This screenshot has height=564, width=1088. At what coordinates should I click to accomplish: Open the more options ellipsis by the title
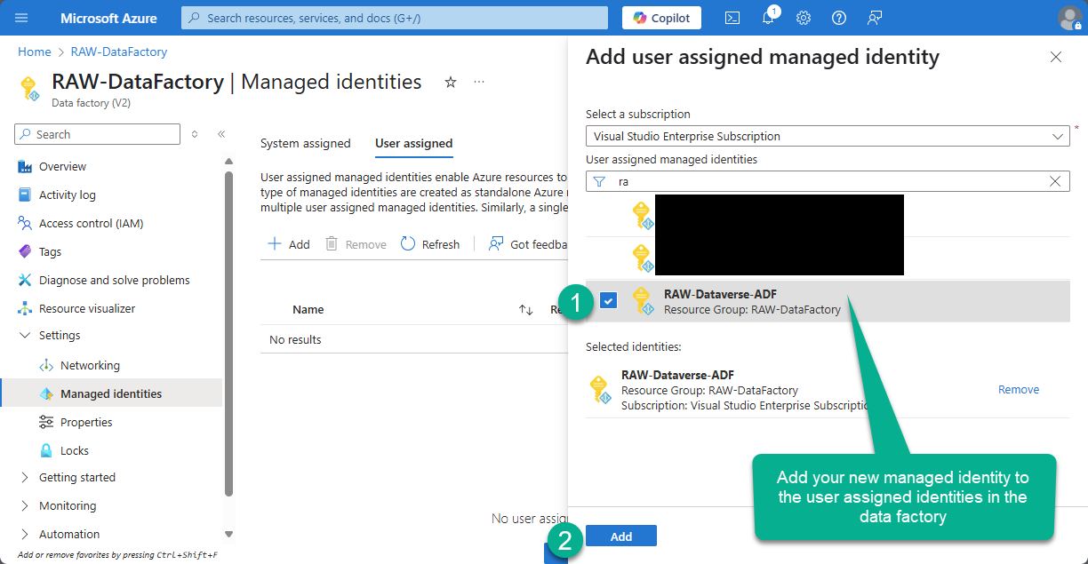tap(479, 82)
